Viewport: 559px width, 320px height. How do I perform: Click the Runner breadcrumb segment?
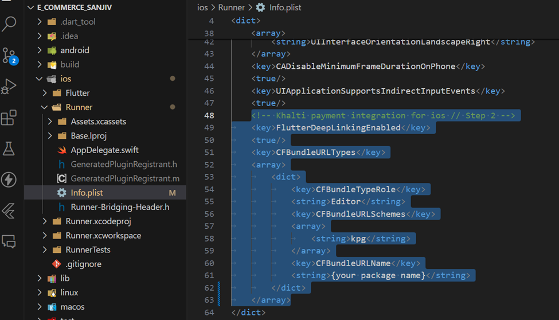tap(230, 7)
